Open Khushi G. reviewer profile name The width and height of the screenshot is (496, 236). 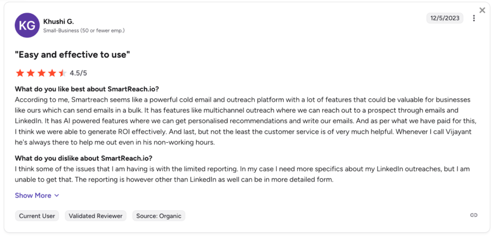point(58,22)
